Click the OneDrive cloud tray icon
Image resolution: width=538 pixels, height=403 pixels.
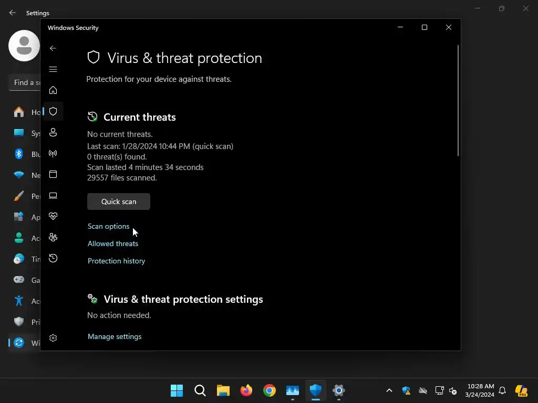[x=423, y=390]
